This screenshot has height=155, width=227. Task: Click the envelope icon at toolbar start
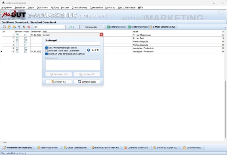point(5,27)
